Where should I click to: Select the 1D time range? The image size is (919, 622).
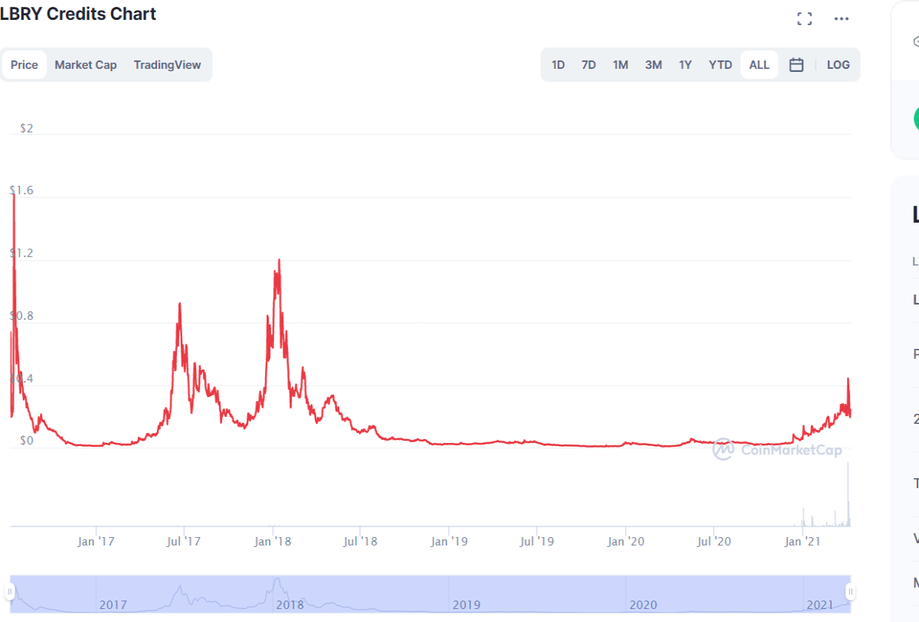click(558, 65)
